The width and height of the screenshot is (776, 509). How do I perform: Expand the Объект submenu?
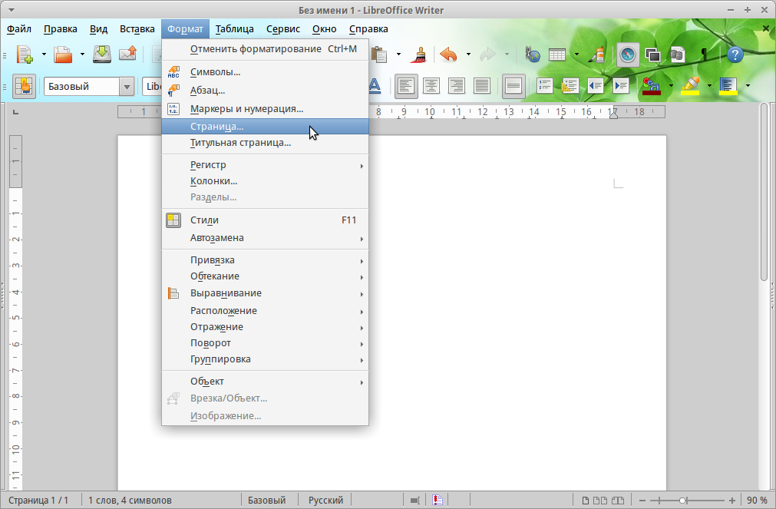(266, 382)
